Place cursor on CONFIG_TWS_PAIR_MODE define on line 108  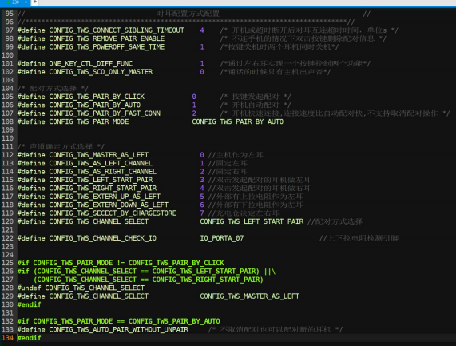(89, 121)
